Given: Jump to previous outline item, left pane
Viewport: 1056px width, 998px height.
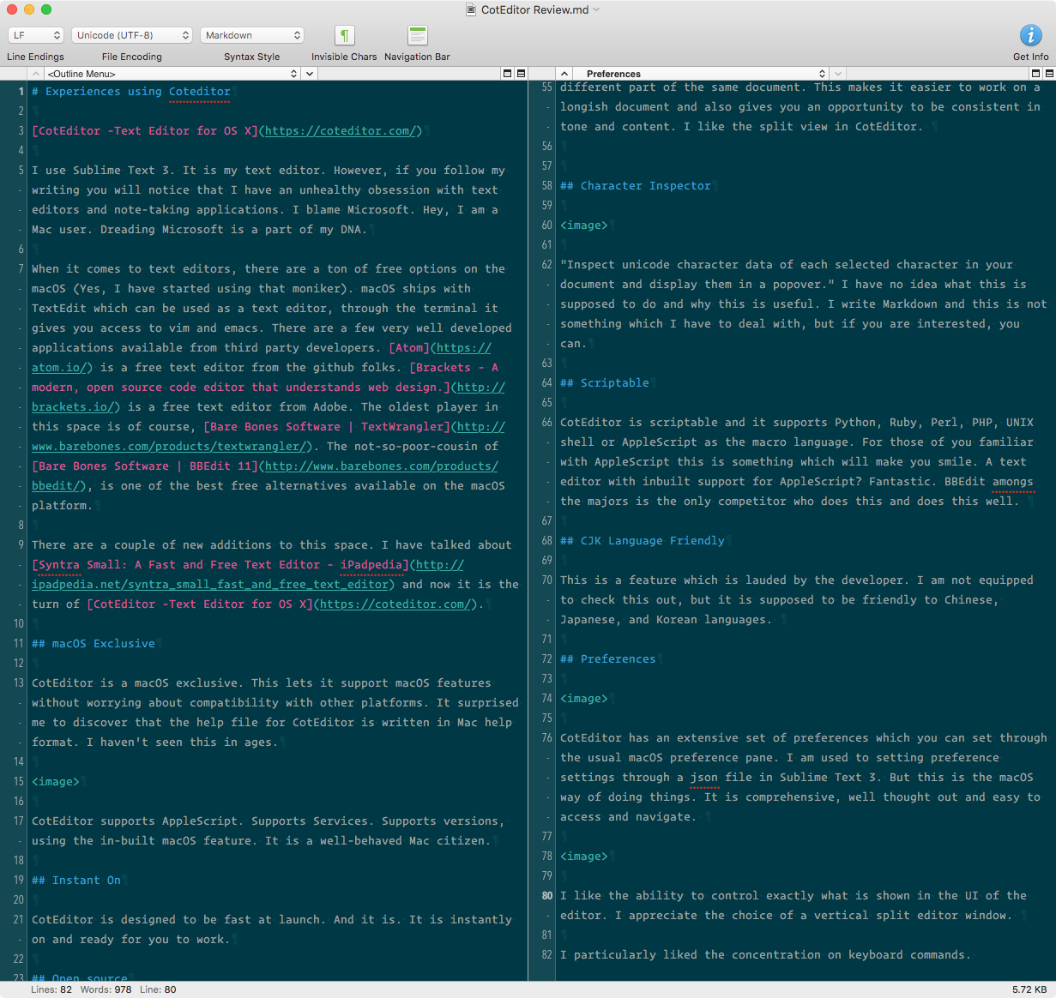Looking at the screenshot, I should coord(37,74).
